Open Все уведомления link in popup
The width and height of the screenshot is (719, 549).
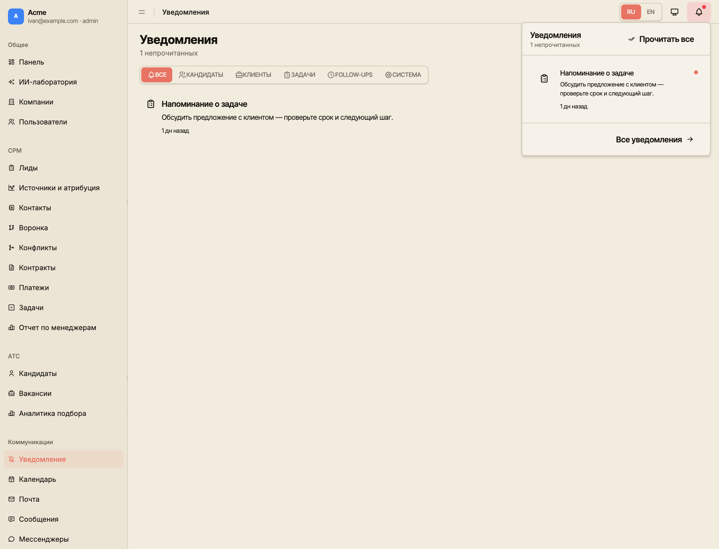tap(654, 140)
